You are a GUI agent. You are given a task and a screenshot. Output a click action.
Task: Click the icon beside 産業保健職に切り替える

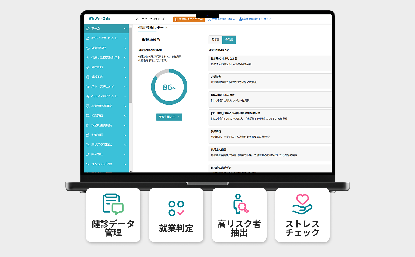[x=240, y=19]
